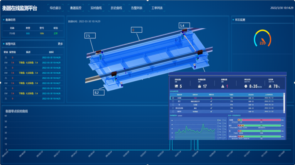
Task: Tick the checkbox in the second device row
Action: pyautogui.click(x=173, y=101)
